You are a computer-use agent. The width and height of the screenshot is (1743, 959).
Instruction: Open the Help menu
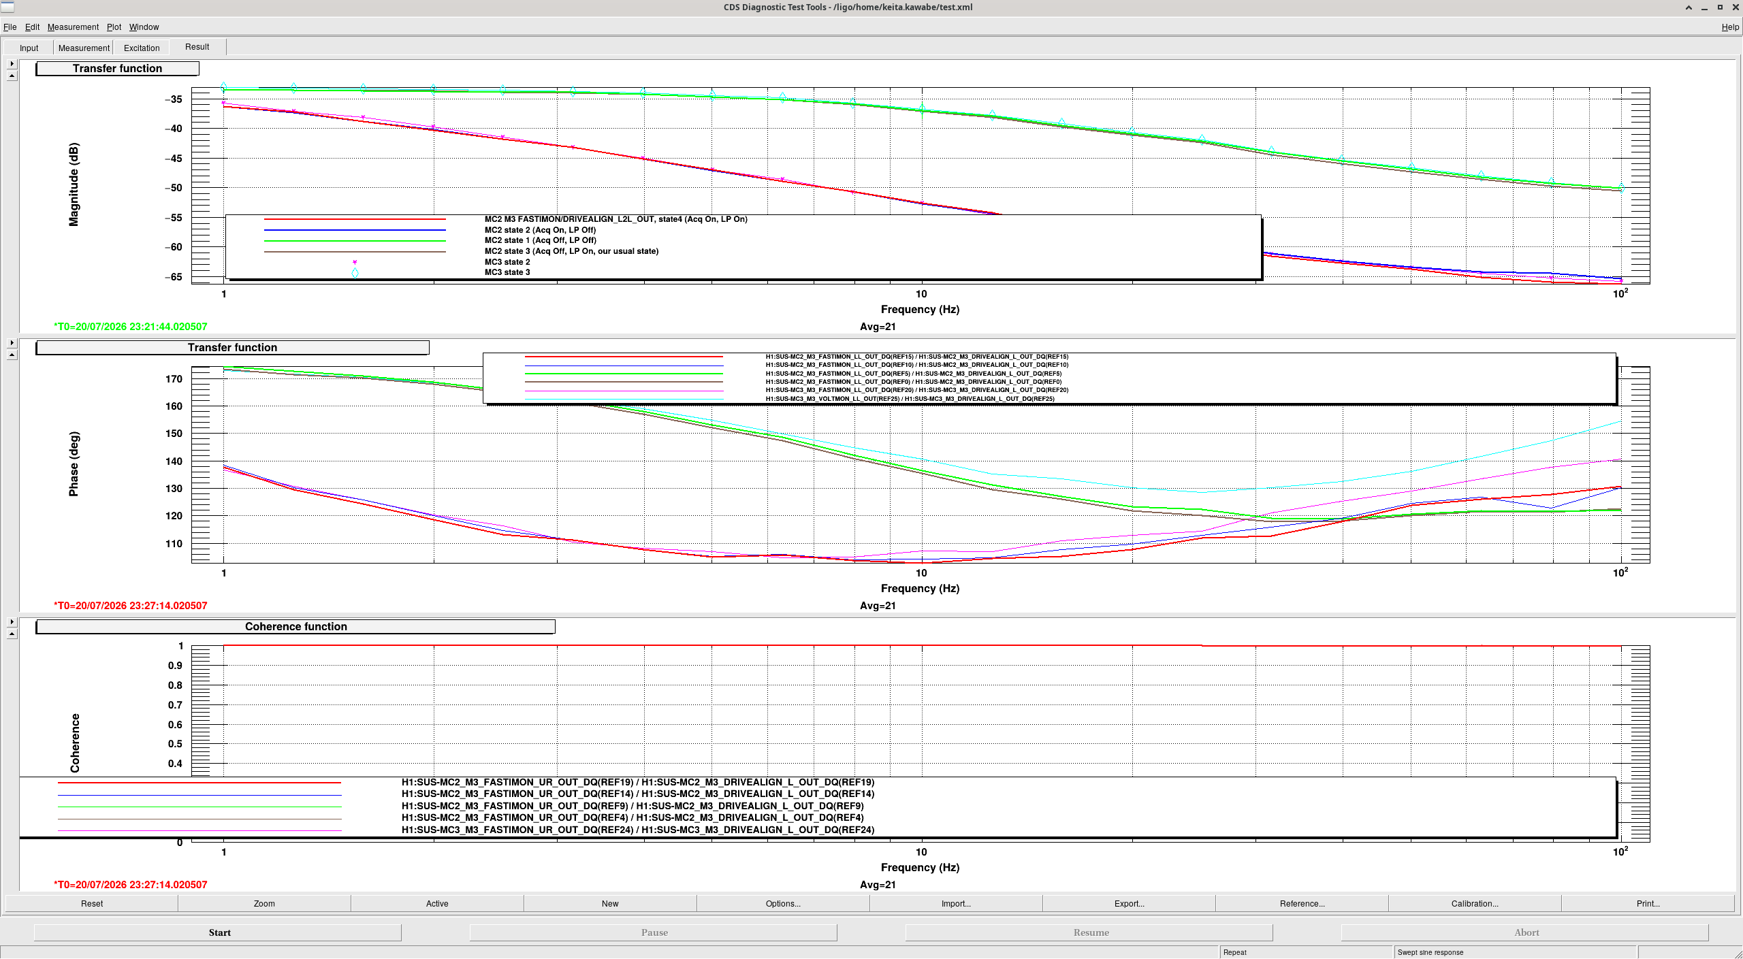point(1729,27)
